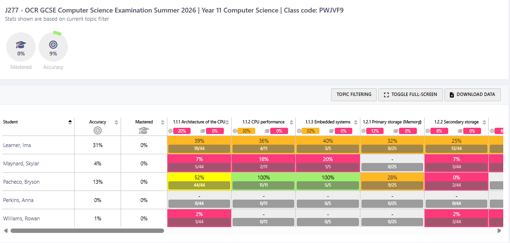Open the Topic Filtering options
Screen dimensions: 510x243
[354, 94]
